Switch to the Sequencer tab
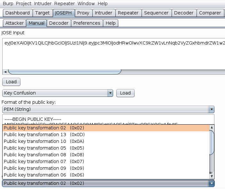Viewport: 225px width, 189px height. [x=156, y=13]
